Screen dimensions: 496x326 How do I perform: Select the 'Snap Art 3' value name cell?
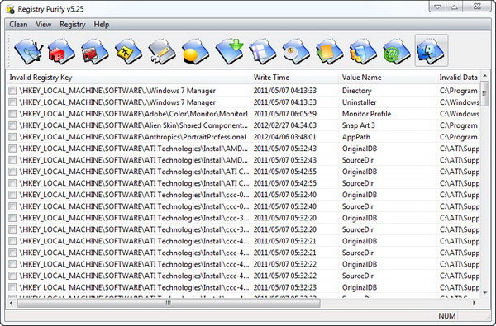tap(359, 125)
